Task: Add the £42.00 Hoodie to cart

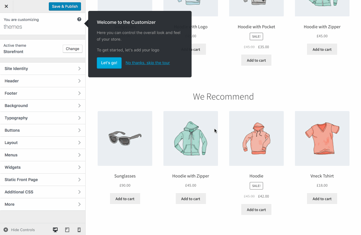Action: point(256,210)
